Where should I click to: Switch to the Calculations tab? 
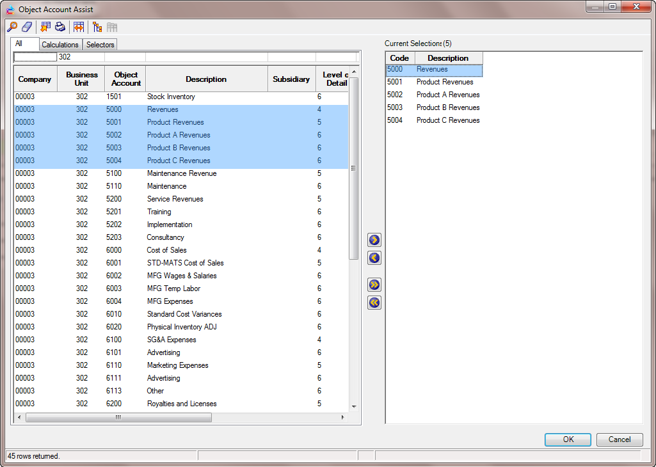click(60, 45)
